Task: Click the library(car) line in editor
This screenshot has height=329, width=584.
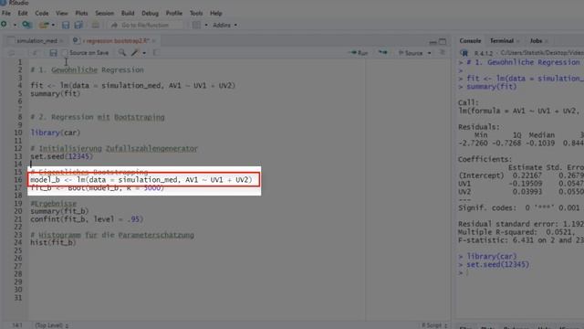Action: click(x=55, y=133)
